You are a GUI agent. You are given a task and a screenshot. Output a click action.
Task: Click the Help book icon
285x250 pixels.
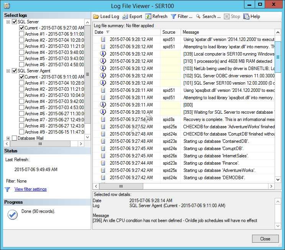click(x=246, y=16)
